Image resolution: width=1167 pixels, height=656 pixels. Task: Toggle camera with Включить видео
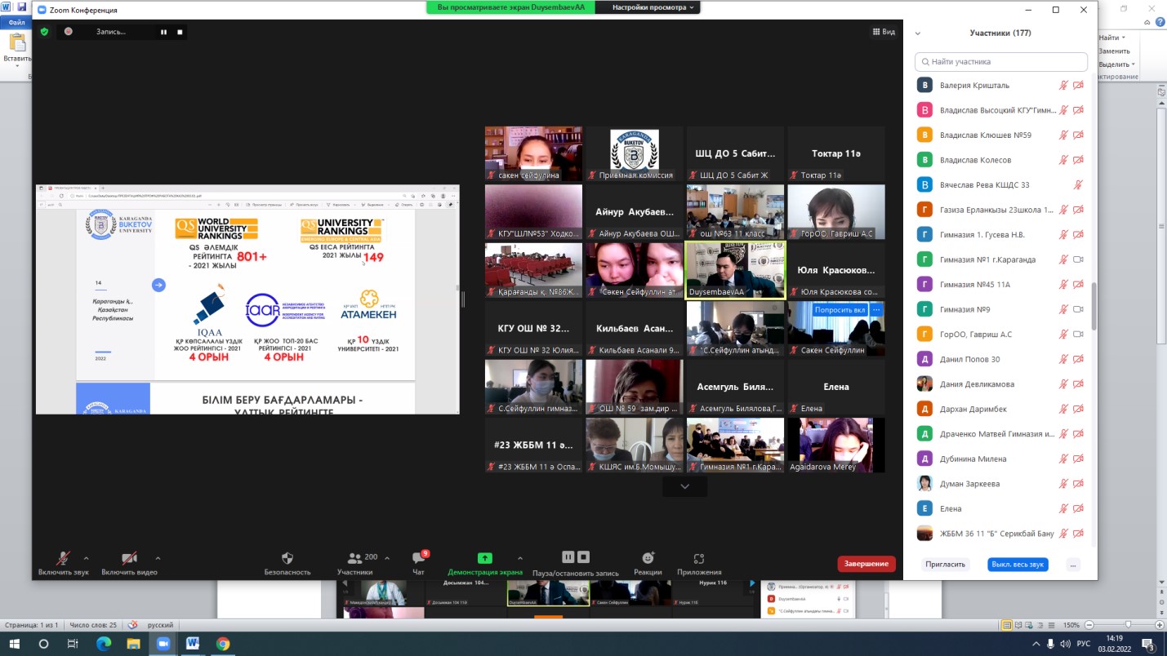129,558
